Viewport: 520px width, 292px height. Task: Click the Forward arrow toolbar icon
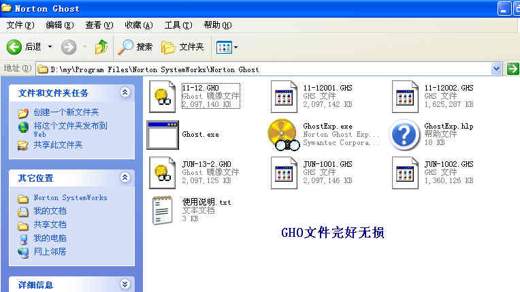(x=69, y=47)
